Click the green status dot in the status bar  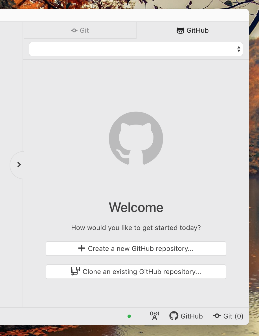(129, 316)
